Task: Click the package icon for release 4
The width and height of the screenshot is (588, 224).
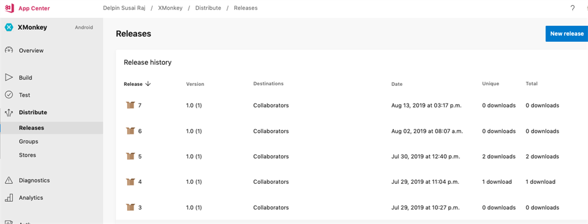Action: pyautogui.click(x=130, y=182)
